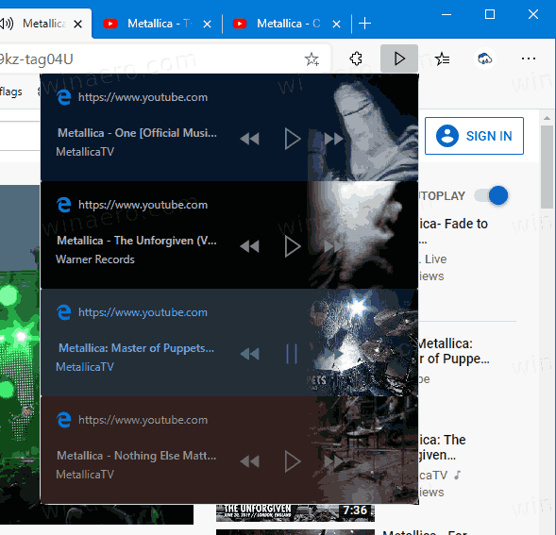Rewind The Unforgiven track

[x=249, y=246]
